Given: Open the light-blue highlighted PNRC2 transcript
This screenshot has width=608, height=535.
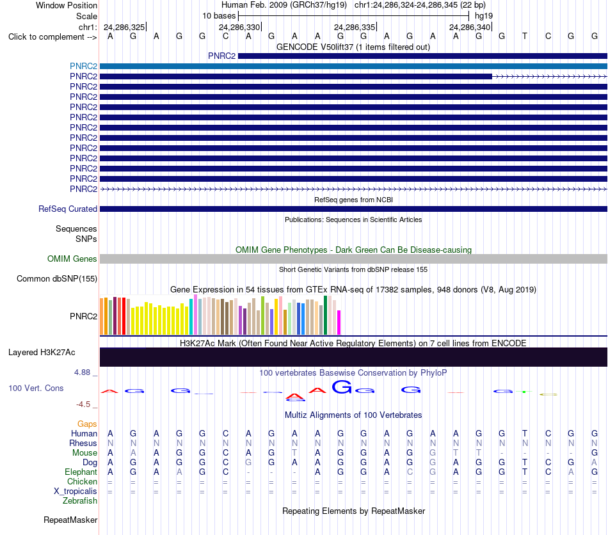Looking at the screenshot, I should (x=353, y=67).
